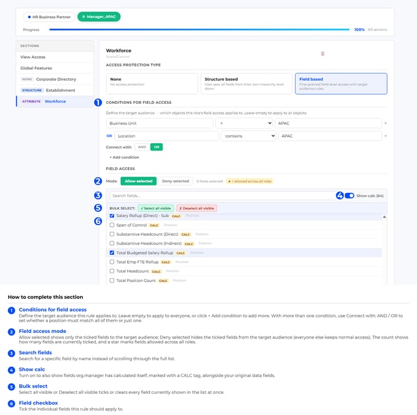Tick Substantive Headcount (Direct) checkbox

(x=112, y=234)
